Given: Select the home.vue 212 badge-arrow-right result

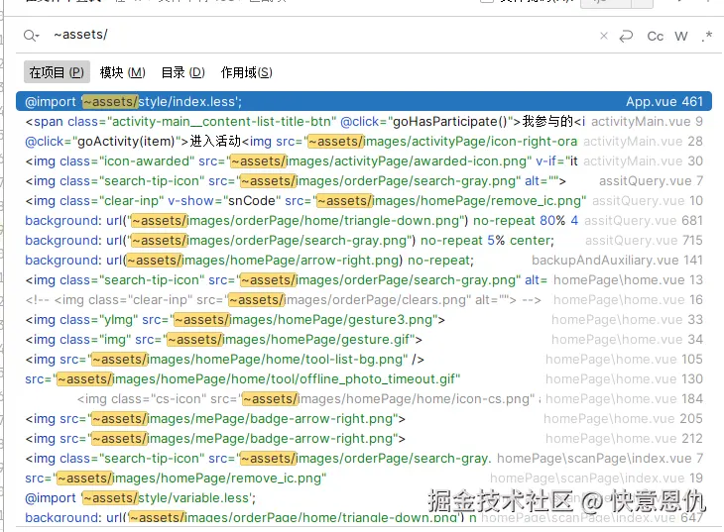Looking at the screenshot, I should pos(364,439).
